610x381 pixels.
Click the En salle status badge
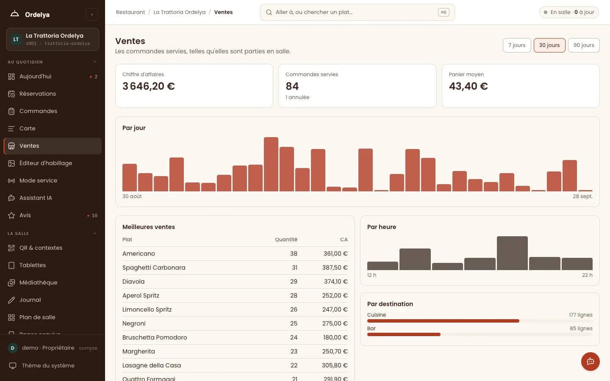pos(569,12)
